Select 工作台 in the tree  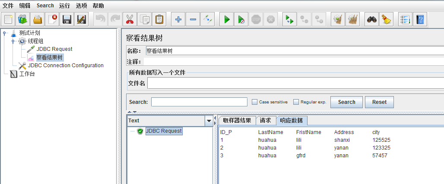[27, 74]
